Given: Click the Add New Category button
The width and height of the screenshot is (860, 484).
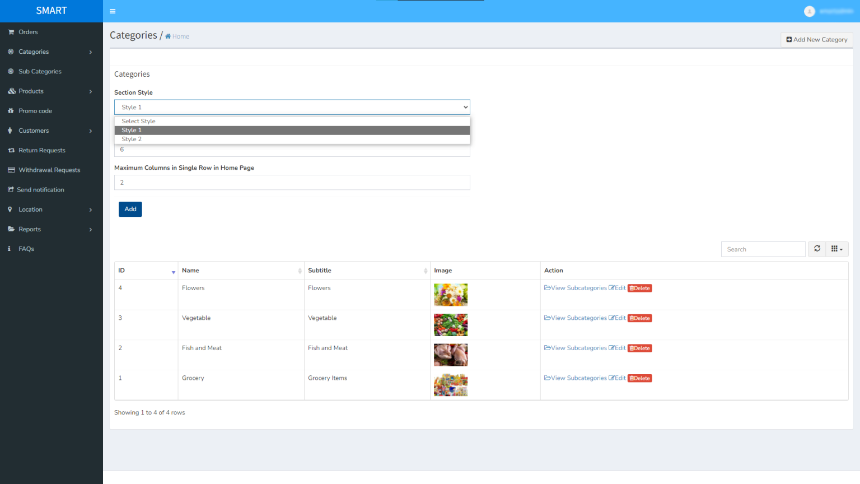Looking at the screenshot, I should (816, 40).
